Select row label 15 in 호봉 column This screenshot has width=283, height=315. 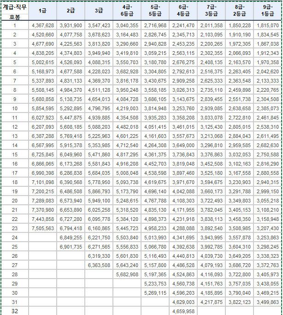tap(15, 155)
